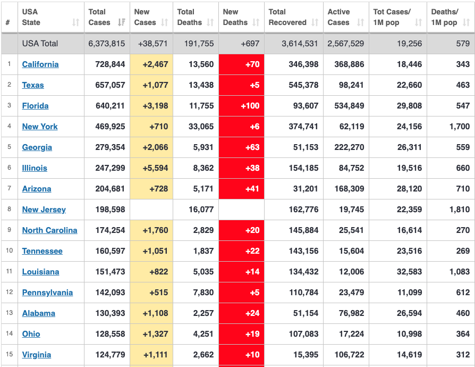The width and height of the screenshot is (475, 367).
Task: Sort by New Cases using the arrow icon
Action: tap(164, 23)
